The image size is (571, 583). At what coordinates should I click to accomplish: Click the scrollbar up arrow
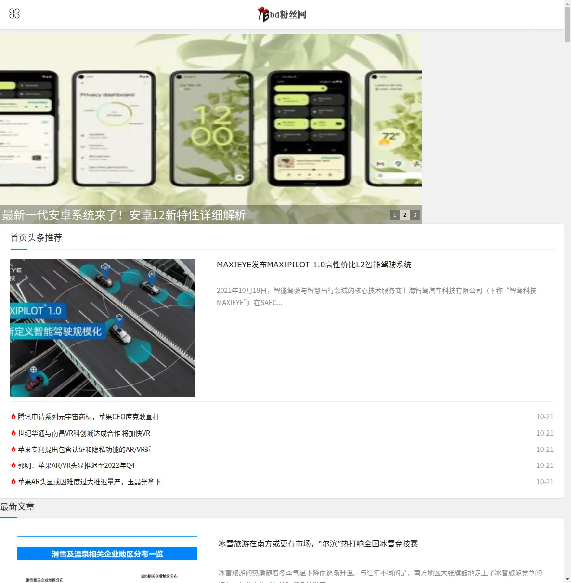[x=567, y=3]
